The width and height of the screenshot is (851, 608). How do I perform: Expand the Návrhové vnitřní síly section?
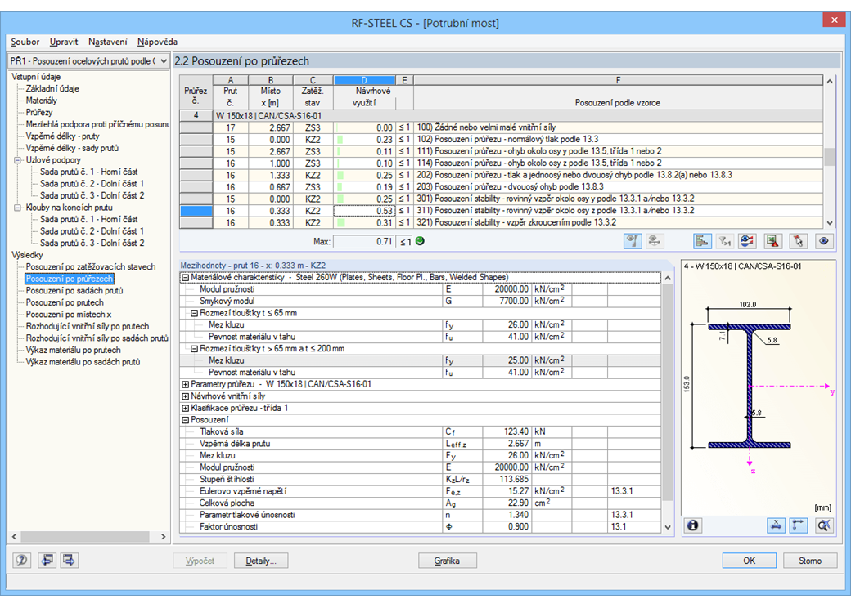click(x=185, y=396)
